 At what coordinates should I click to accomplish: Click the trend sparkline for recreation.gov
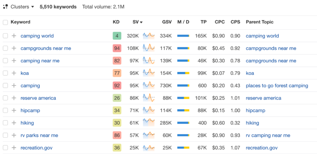click(149, 148)
